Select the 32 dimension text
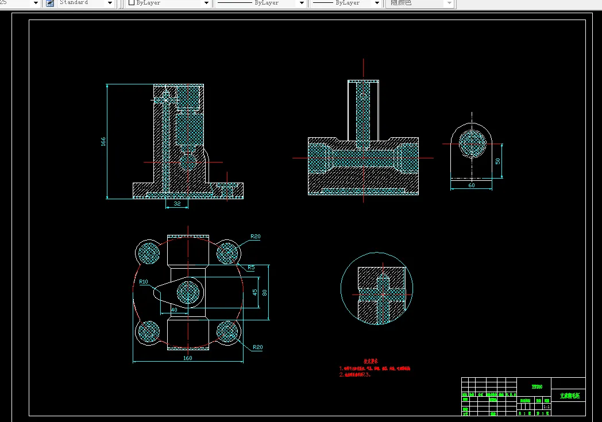 (x=177, y=203)
